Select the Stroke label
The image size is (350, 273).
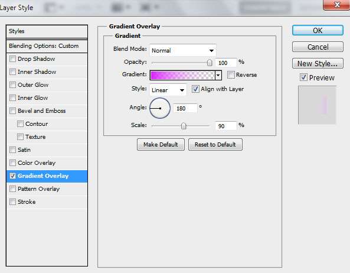pyautogui.click(x=27, y=202)
